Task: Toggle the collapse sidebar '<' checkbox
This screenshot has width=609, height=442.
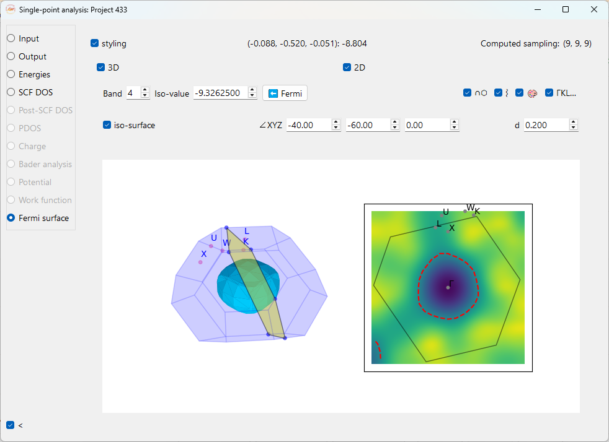Action: coord(10,425)
